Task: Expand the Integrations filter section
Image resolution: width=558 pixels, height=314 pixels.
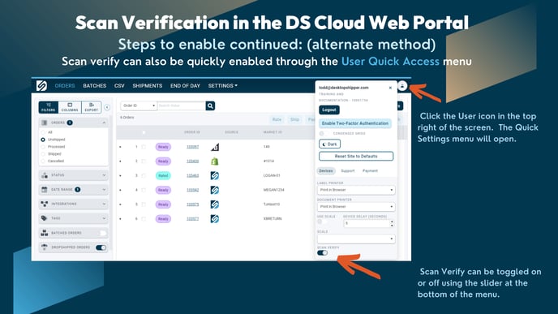Action: (104, 204)
